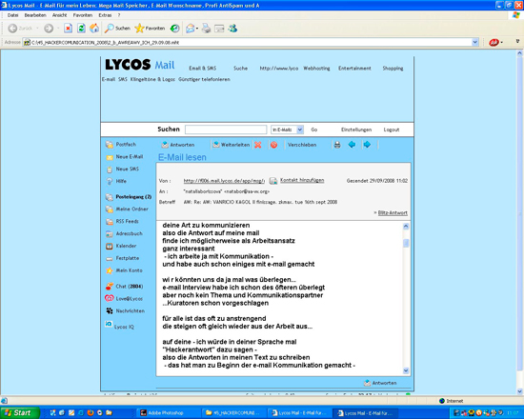This screenshot has height=419, width=524.
Task: Delete the email with red X icon
Action: [x=257, y=145]
